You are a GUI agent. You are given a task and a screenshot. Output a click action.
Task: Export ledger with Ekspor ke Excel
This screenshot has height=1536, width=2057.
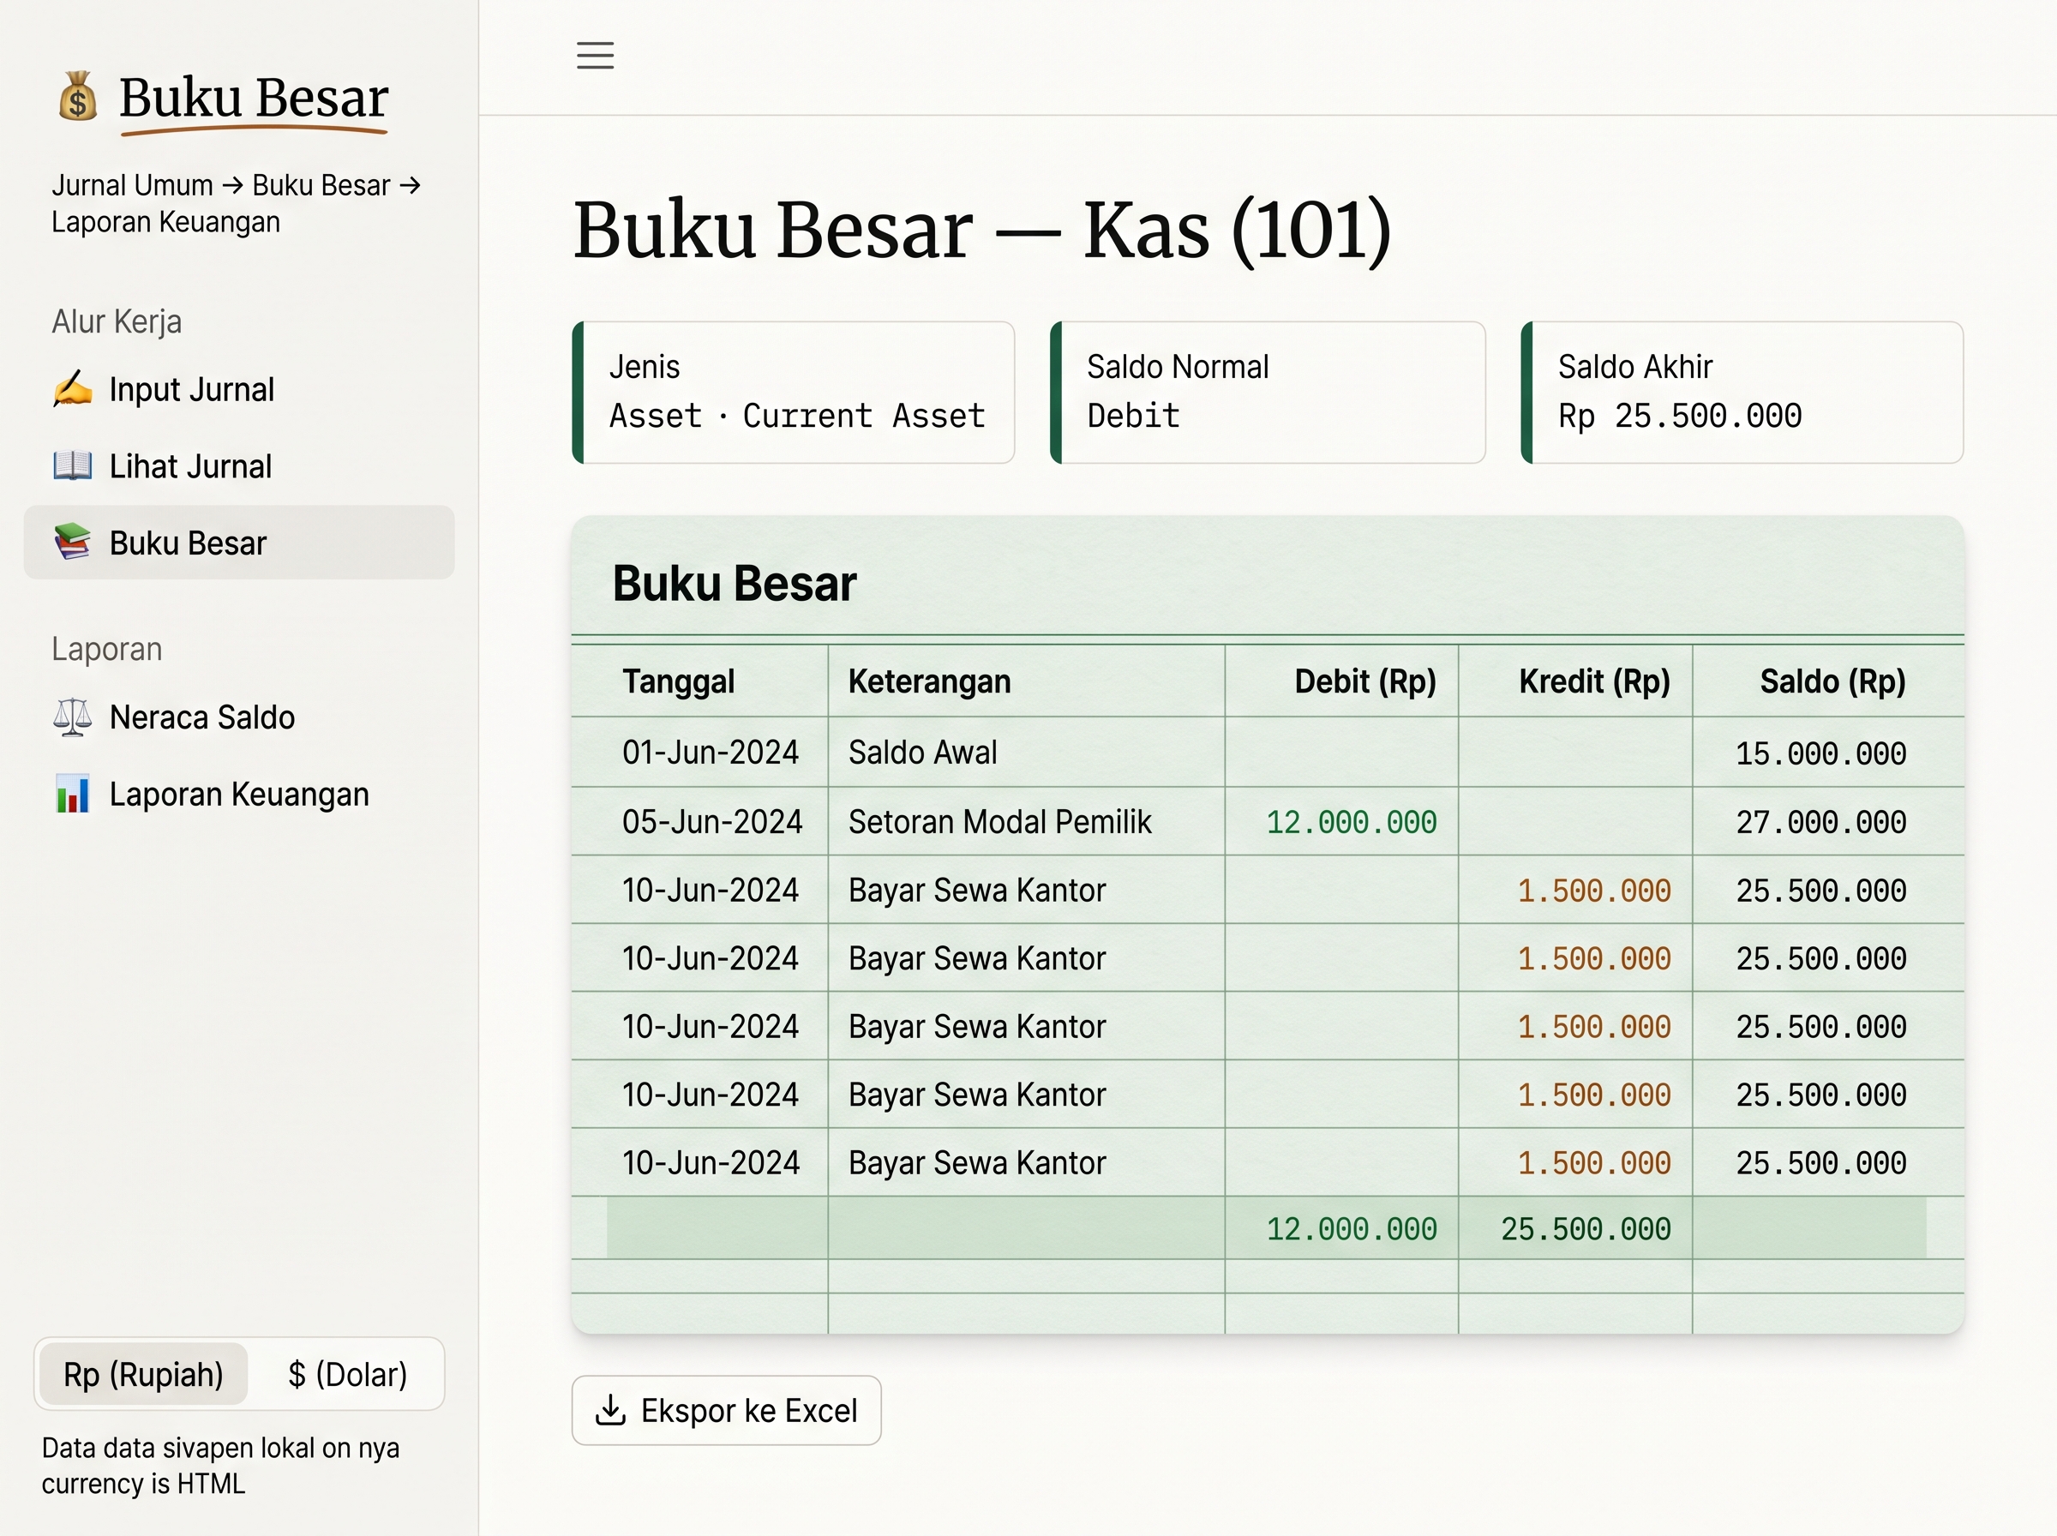(726, 1409)
